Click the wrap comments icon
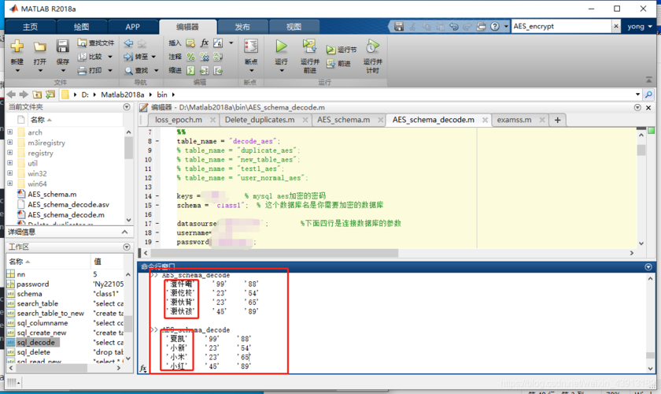661x394 pixels. point(218,57)
